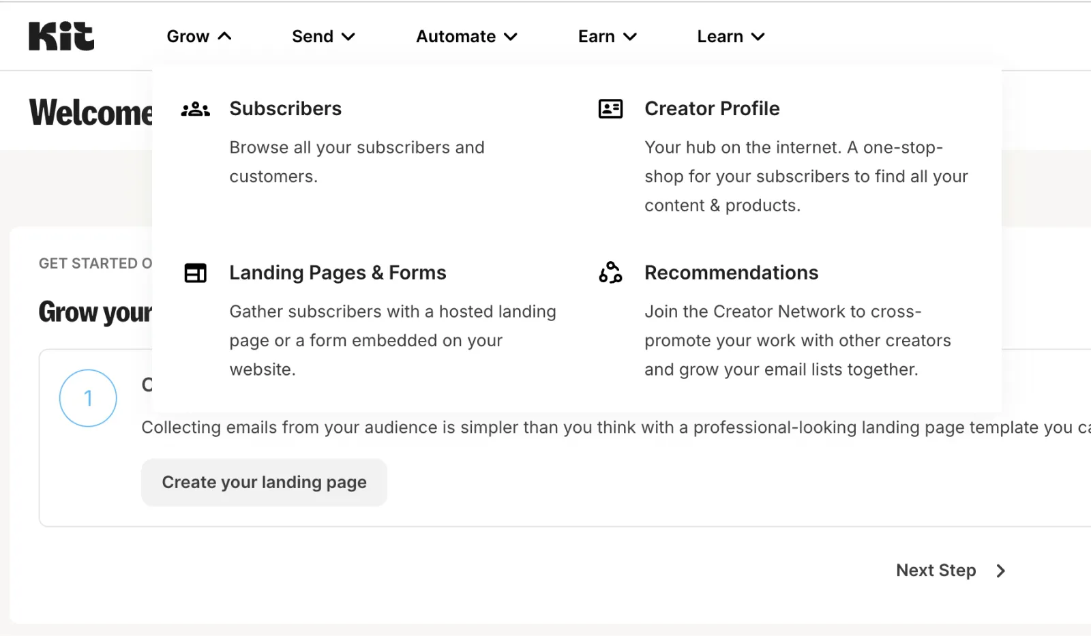Click the Creator Profile ID card icon
Screen dimensions: 1091x636
pyautogui.click(x=610, y=109)
